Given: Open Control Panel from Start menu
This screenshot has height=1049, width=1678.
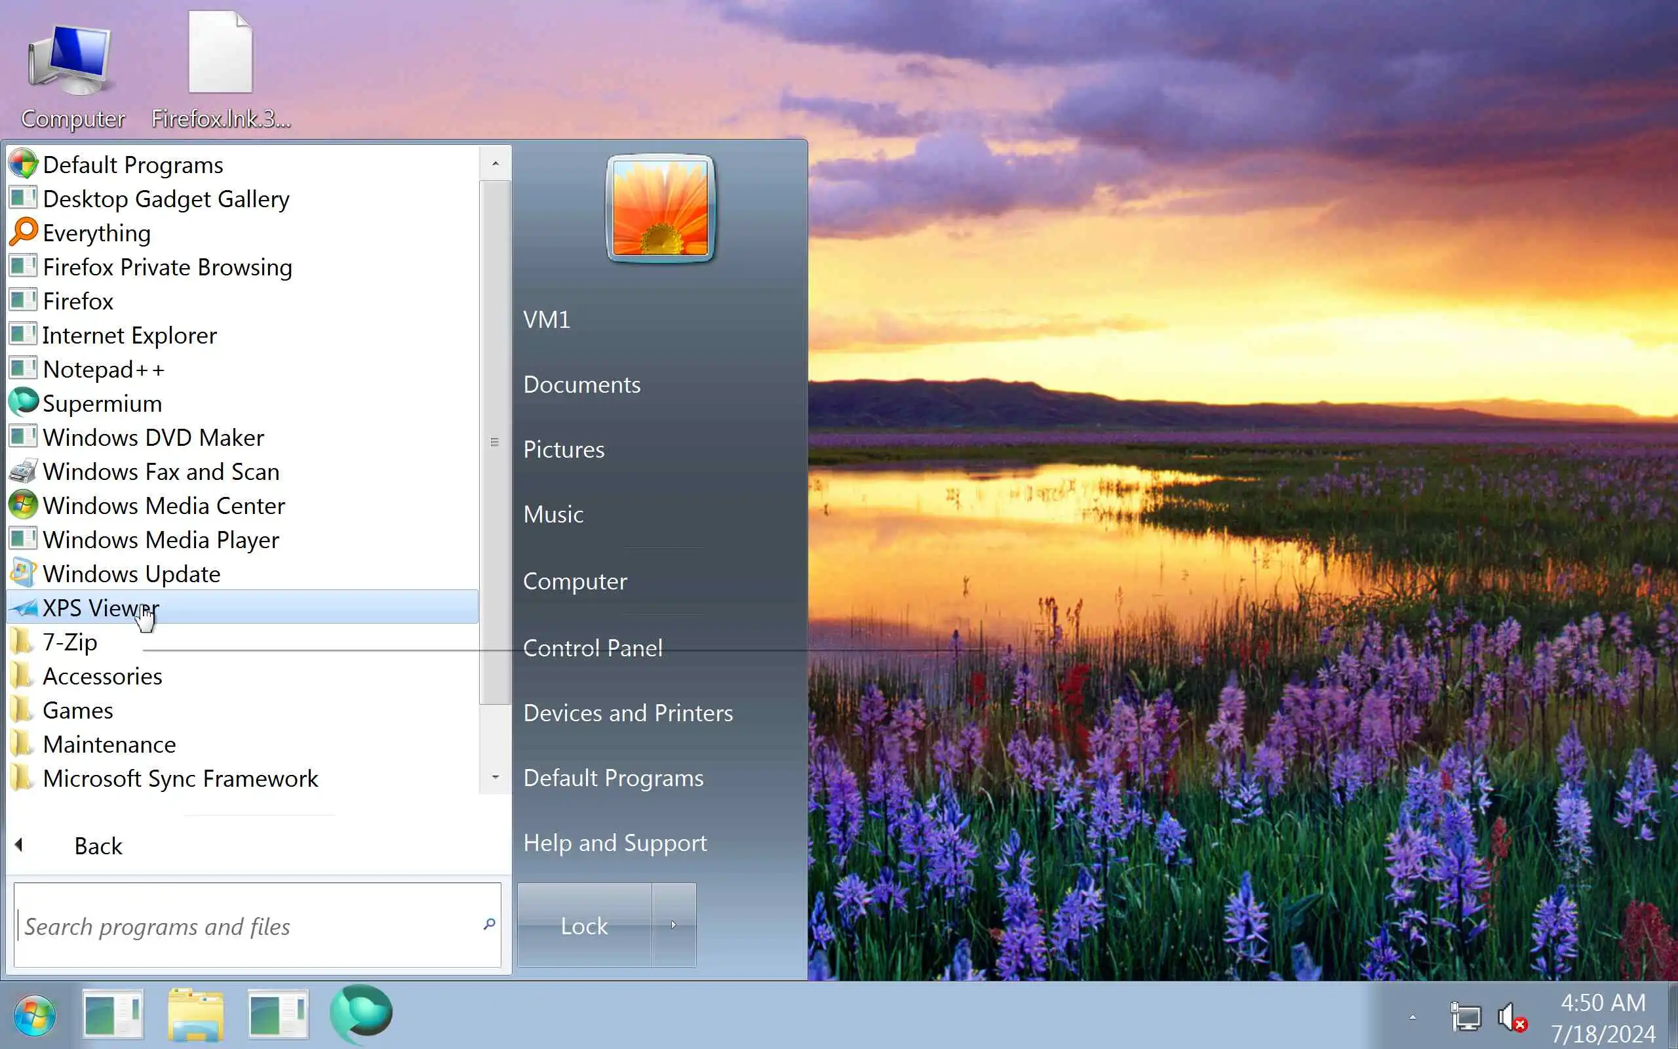Looking at the screenshot, I should pyautogui.click(x=592, y=648).
